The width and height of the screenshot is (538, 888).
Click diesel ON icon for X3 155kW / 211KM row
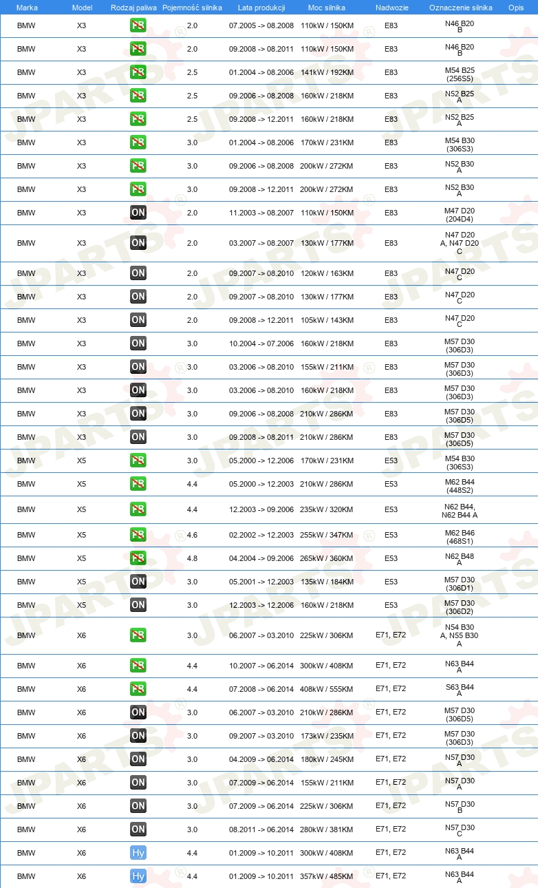coord(138,367)
